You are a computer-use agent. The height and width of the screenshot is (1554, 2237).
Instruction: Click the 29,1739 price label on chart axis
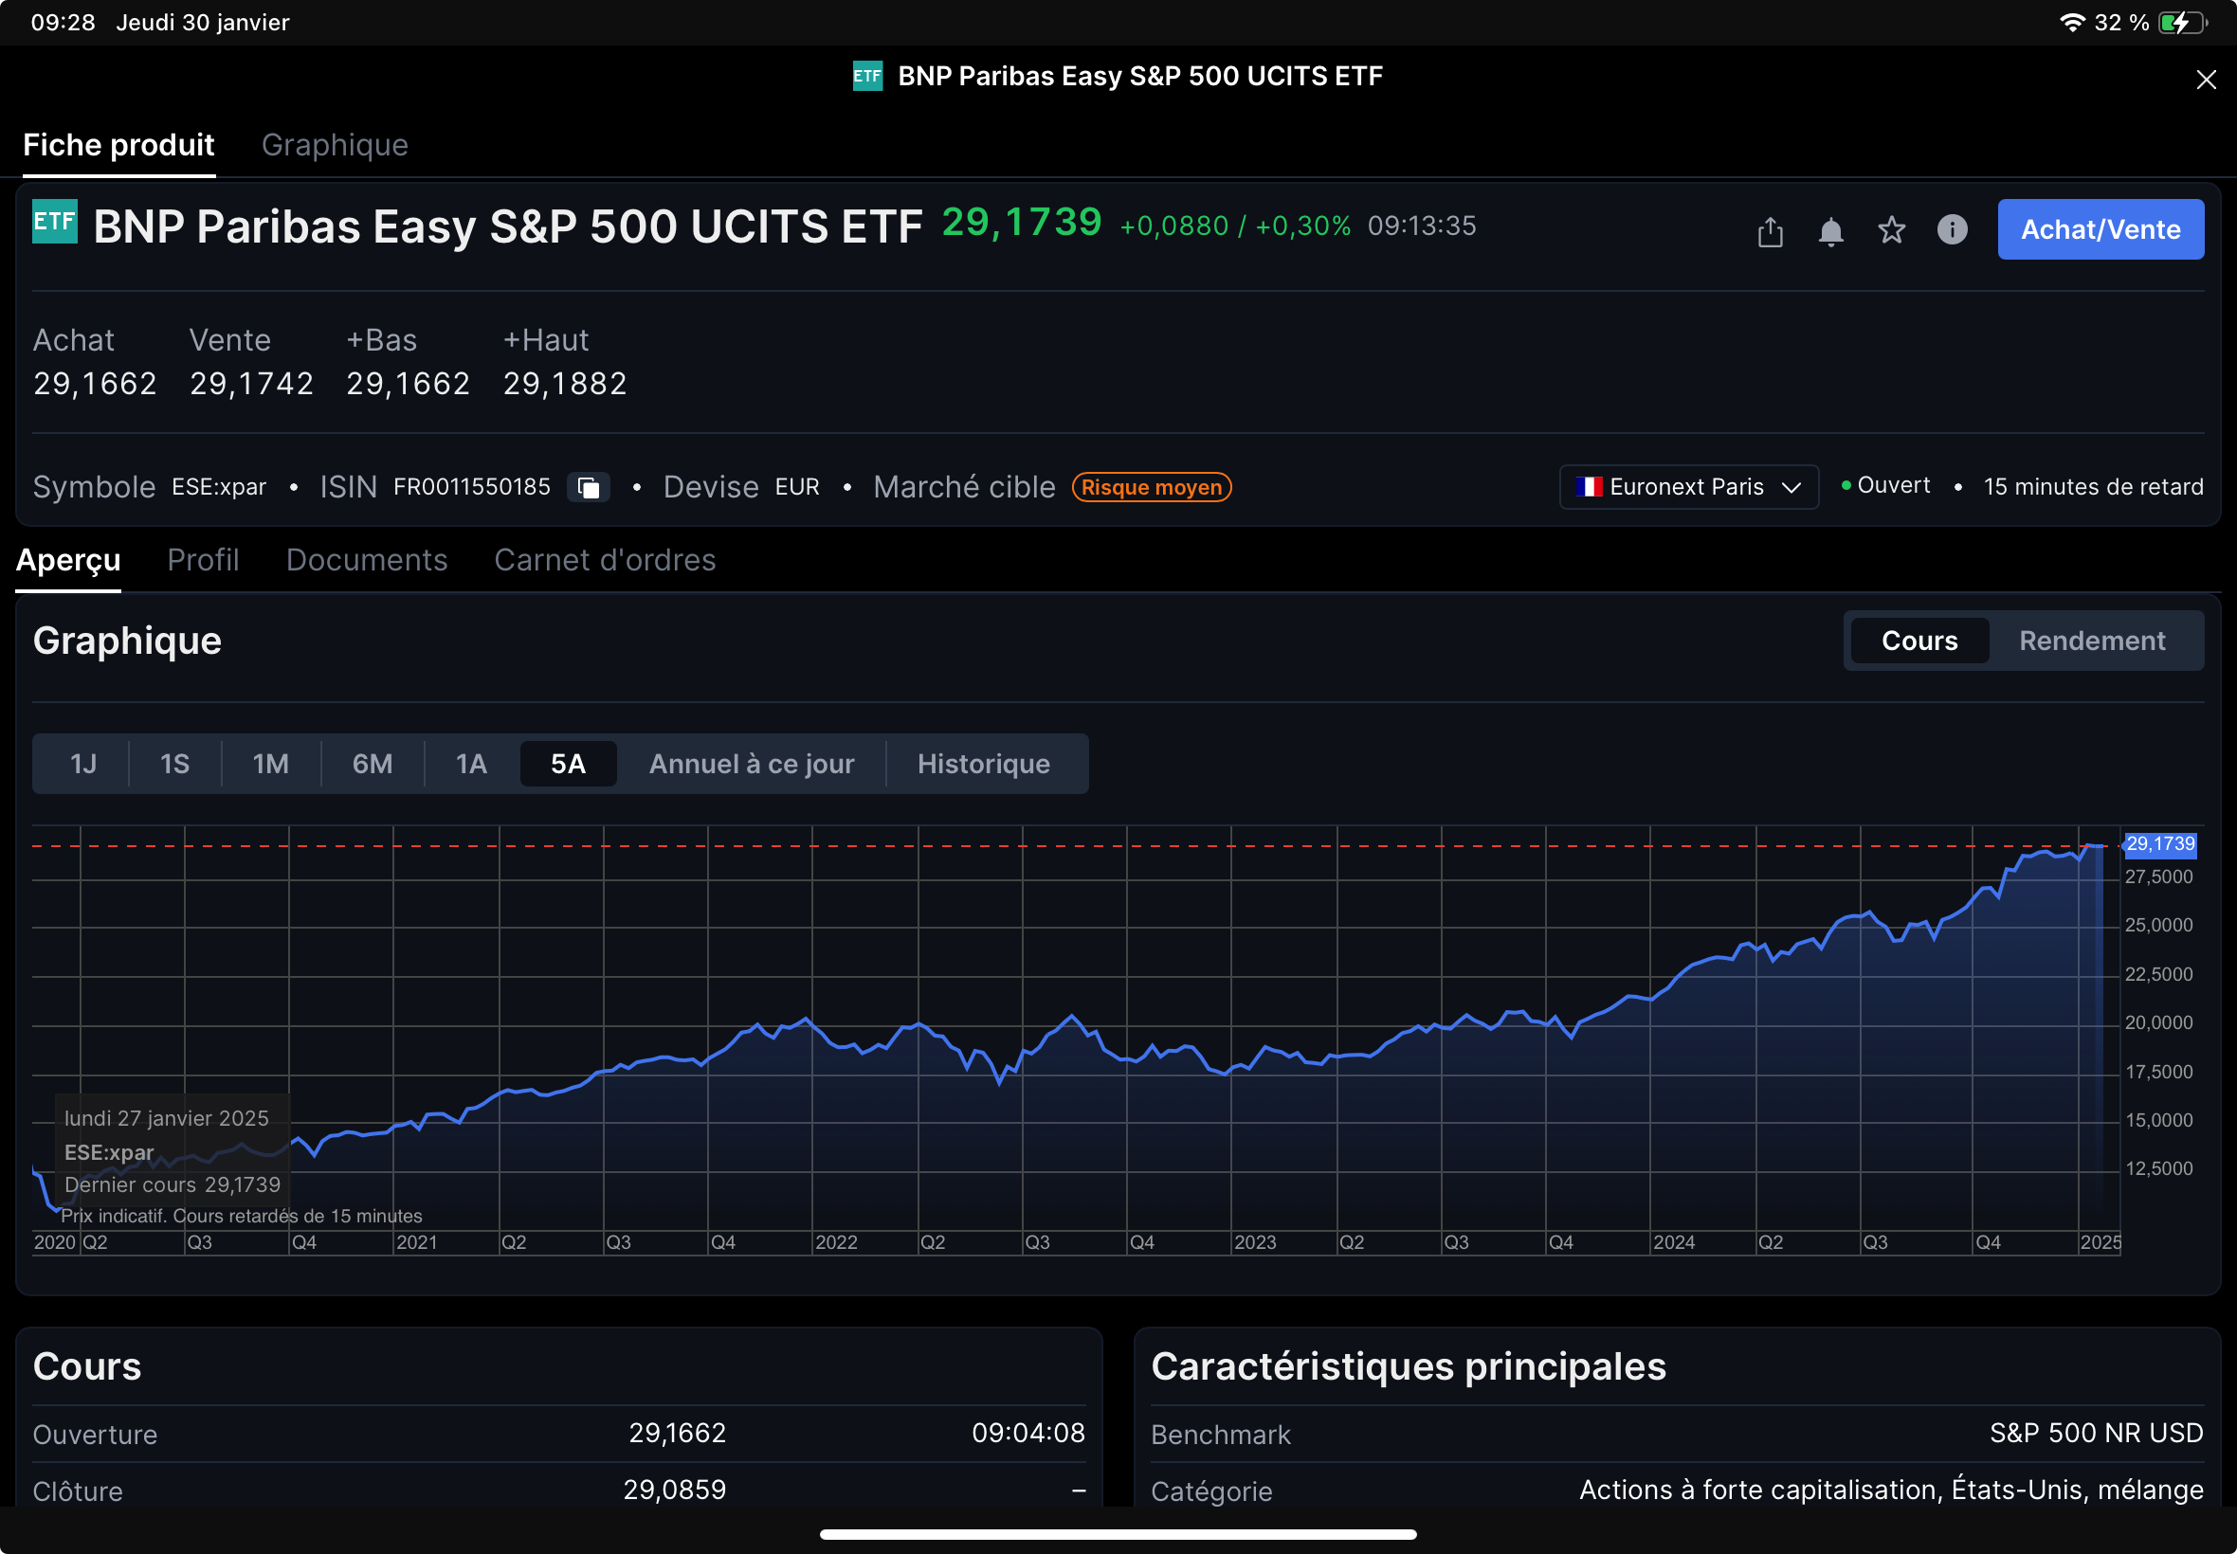point(2158,844)
